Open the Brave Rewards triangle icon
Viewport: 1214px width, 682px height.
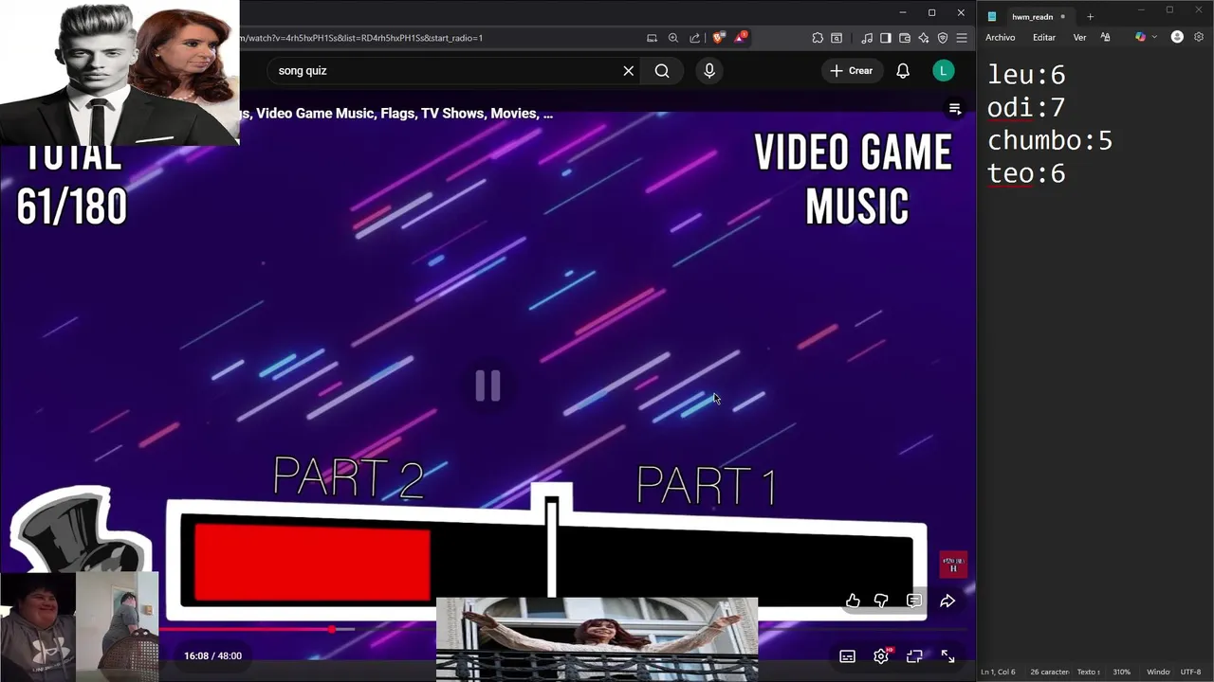[740, 38]
